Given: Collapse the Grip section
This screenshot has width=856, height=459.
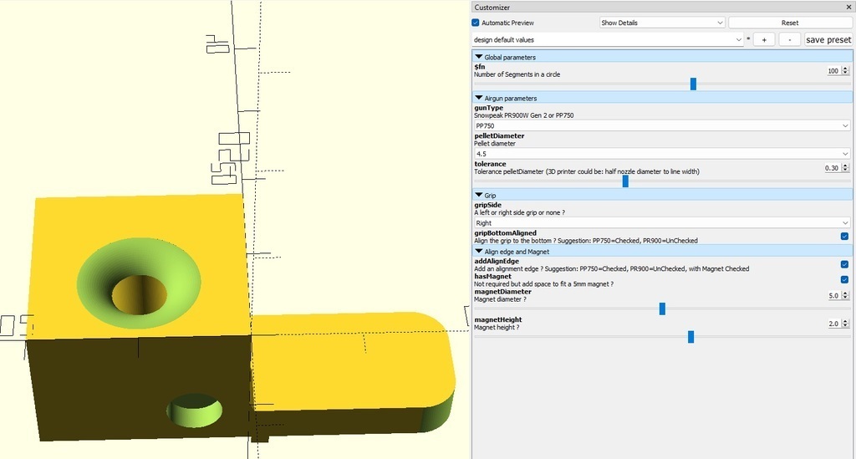Looking at the screenshot, I should (x=479, y=195).
